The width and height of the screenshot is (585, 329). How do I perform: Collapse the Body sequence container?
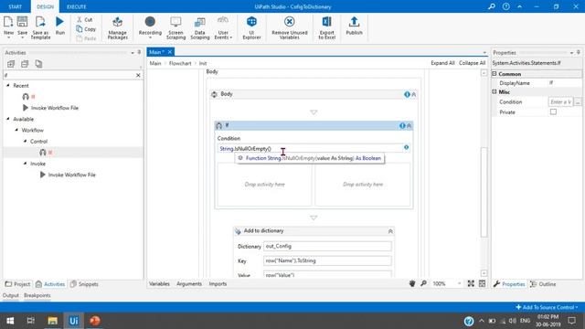point(414,94)
